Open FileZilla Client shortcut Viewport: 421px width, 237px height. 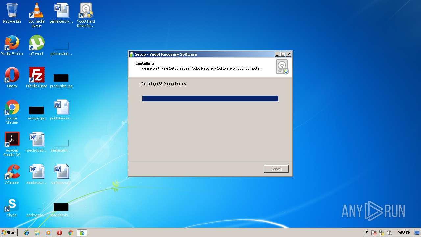(x=37, y=78)
